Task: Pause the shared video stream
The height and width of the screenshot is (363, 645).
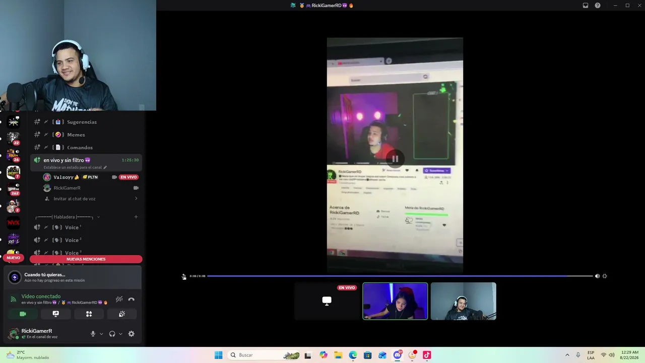Action: 395,159
